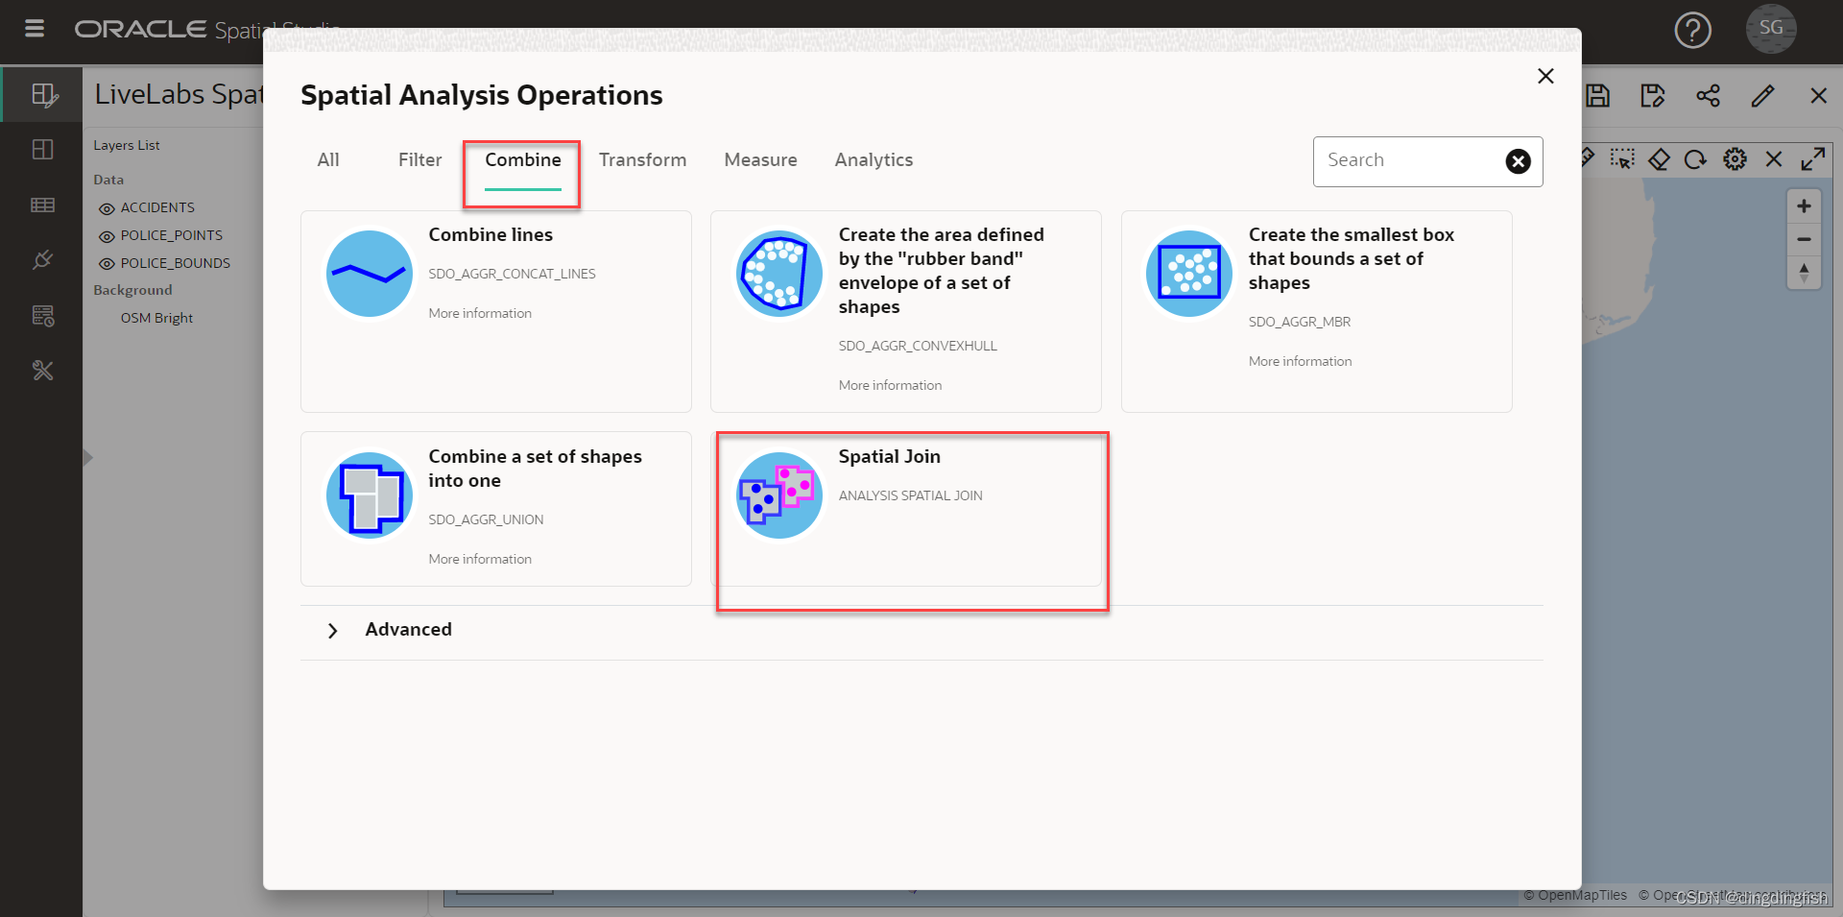Open the Datasets table sidebar icon
Image resolution: width=1843 pixels, height=917 pixels.
[x=43, y=205]
